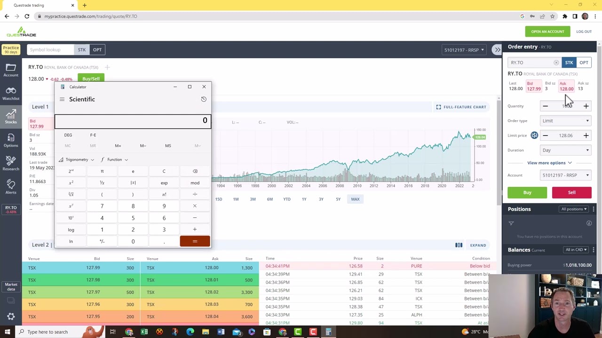Open the Research sidebar icon

11,163
